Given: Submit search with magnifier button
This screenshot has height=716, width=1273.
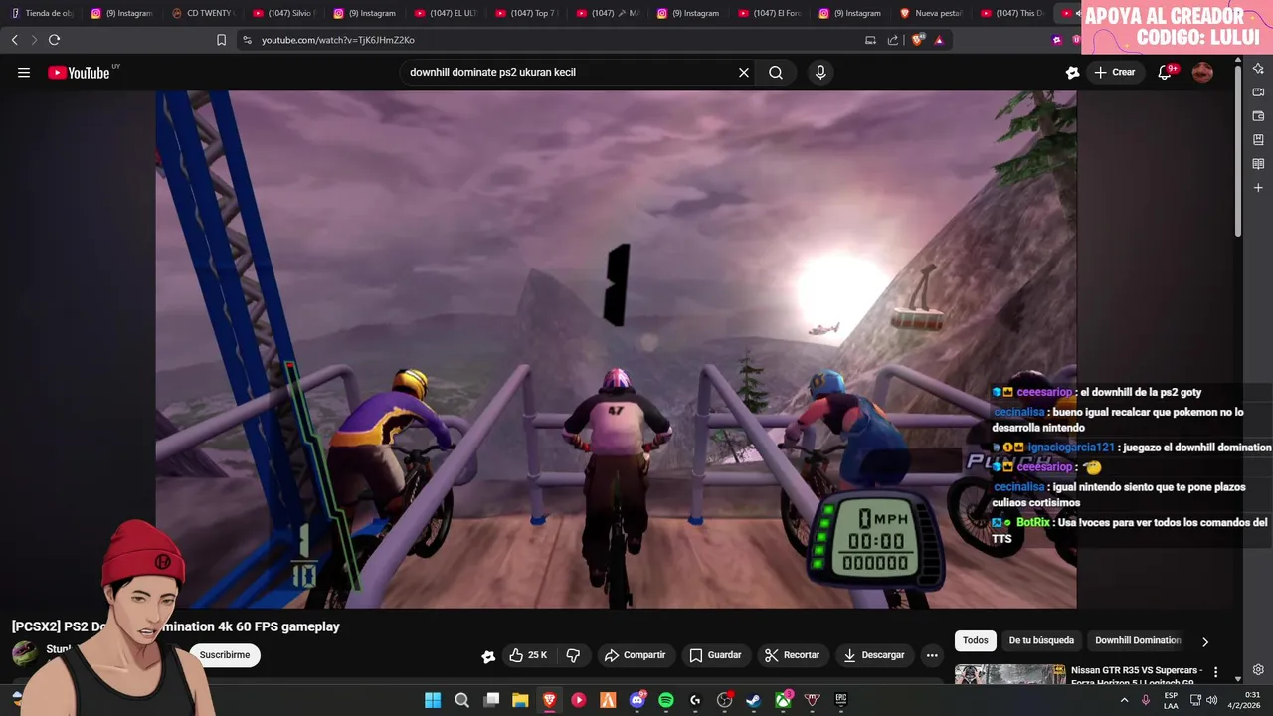Looking at the screenshot, I should point(776,72).
